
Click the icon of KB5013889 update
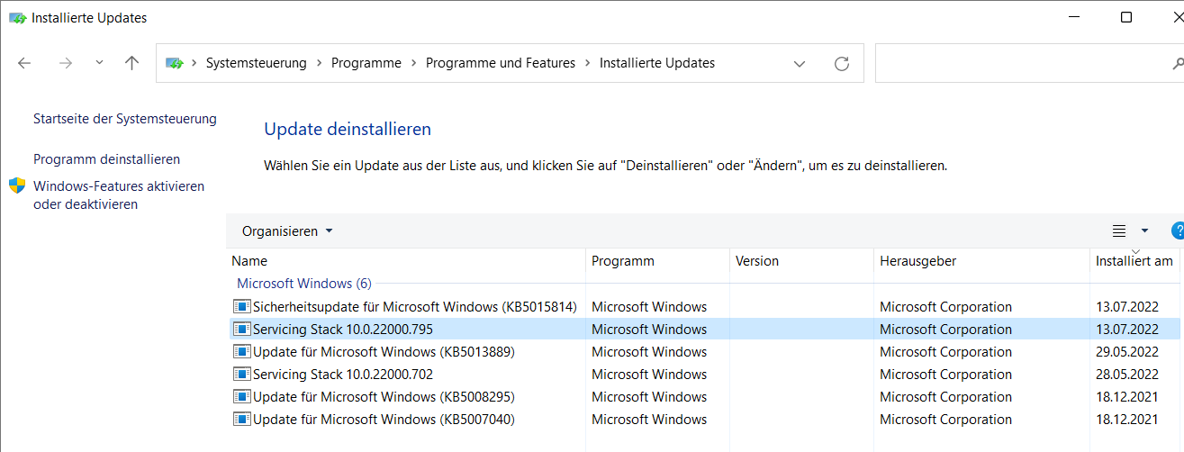pos(241,352)
